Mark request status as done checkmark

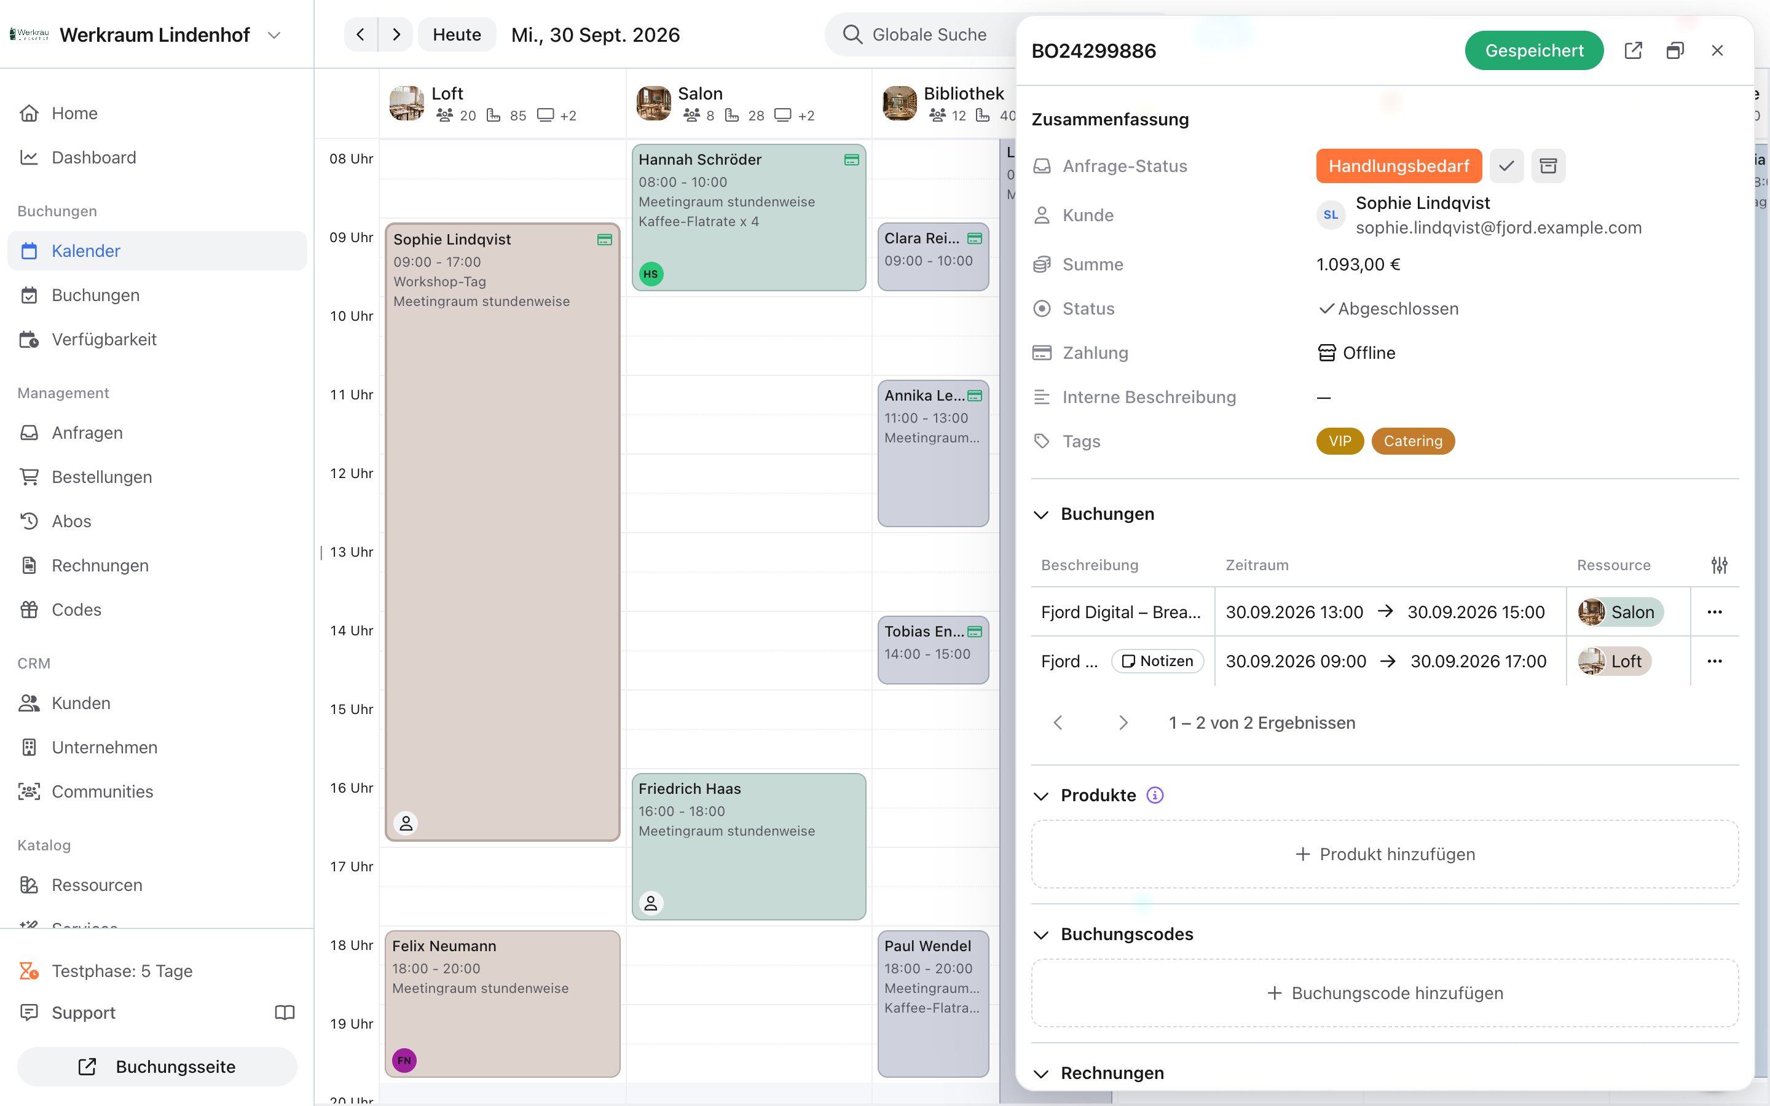pos(1506,166)
